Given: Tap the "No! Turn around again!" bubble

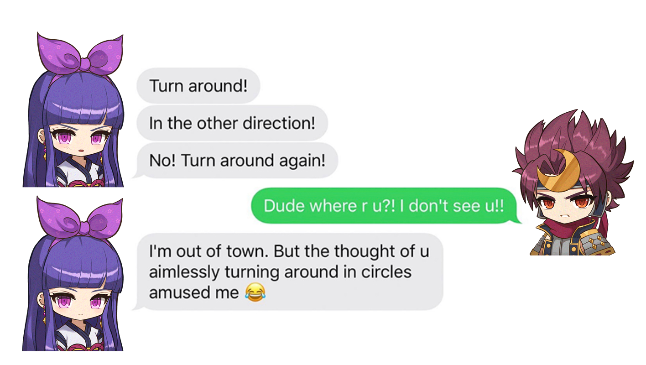Looking at the screenshot, I should tap(237, 160).
